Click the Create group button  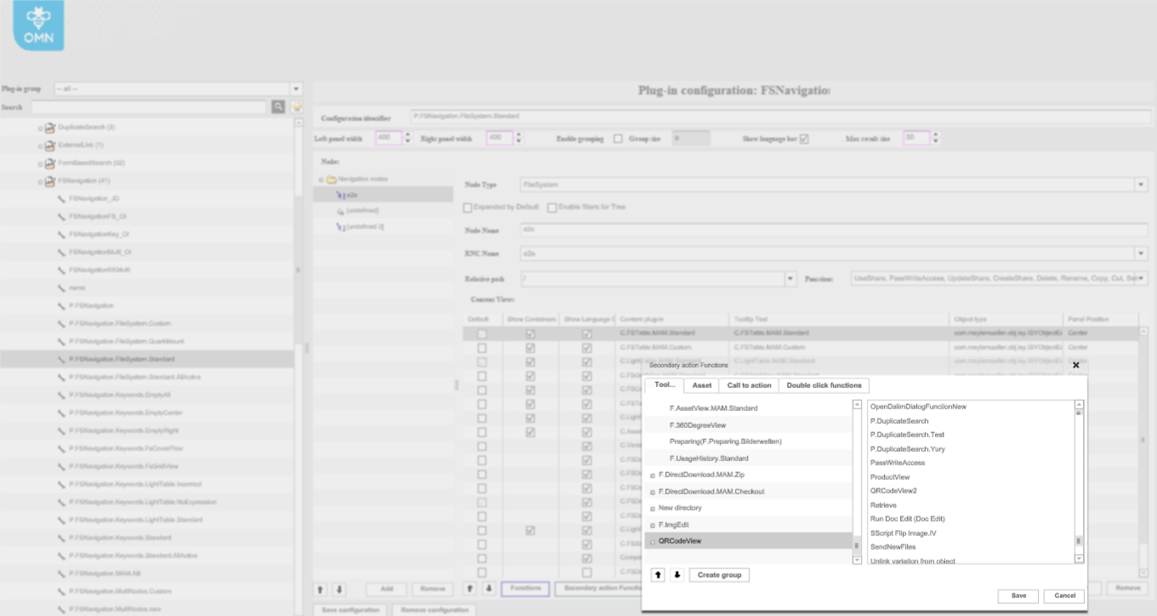[719, 575]
